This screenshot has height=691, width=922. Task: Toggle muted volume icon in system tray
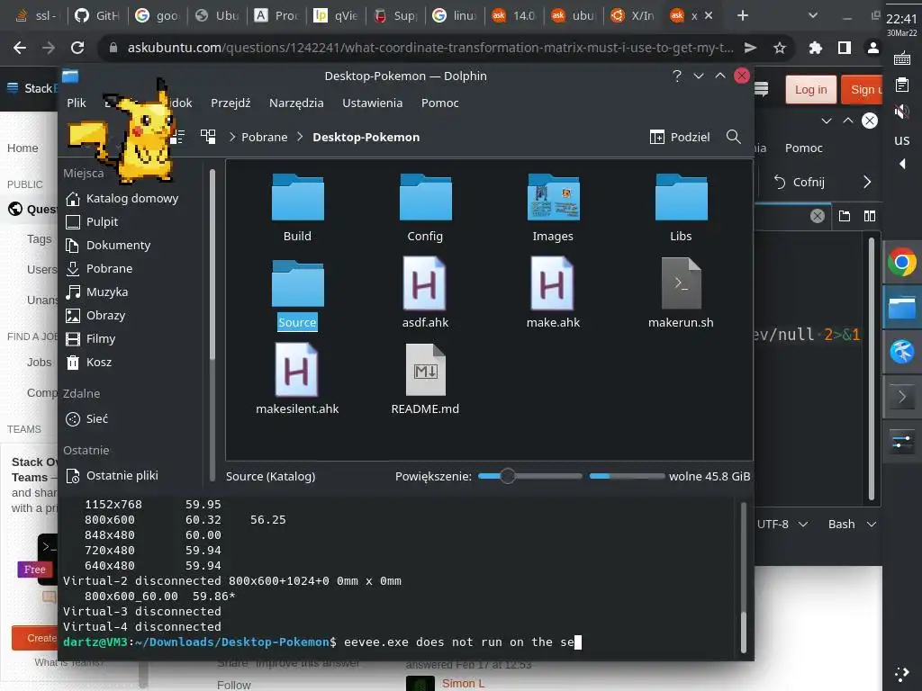pos(902,111)
